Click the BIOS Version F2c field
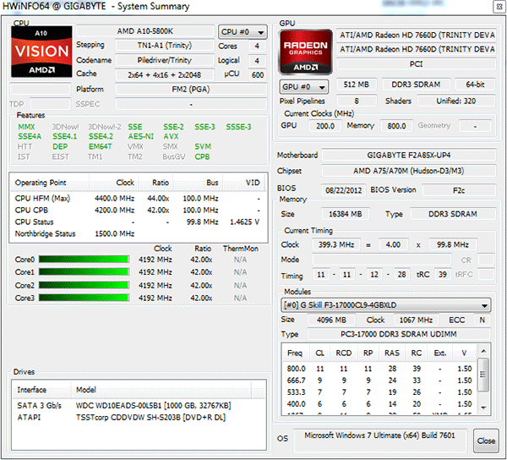507x460 pixels. (459, 190)
